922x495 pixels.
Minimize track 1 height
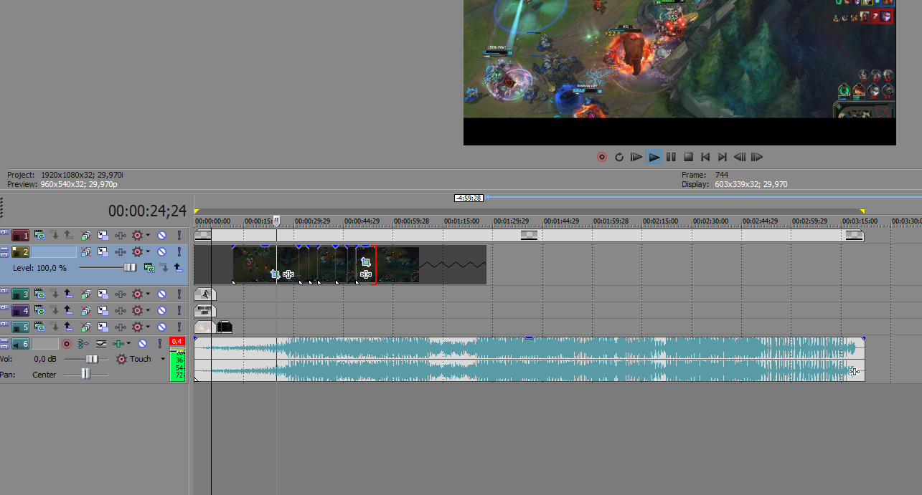point(4,233)
